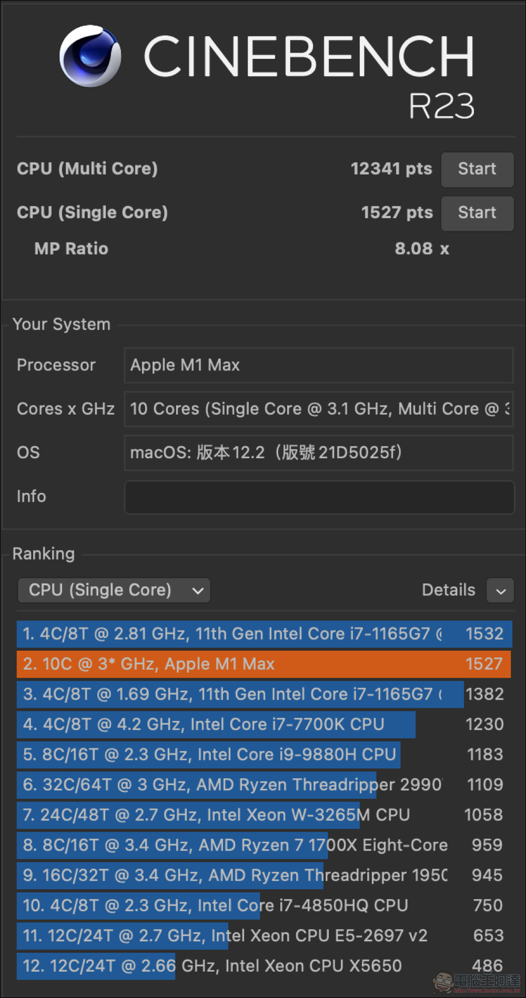Click the CPU (Single Core) test label
The height and width of the screenshot is (998, 526).
pos(93,212)
